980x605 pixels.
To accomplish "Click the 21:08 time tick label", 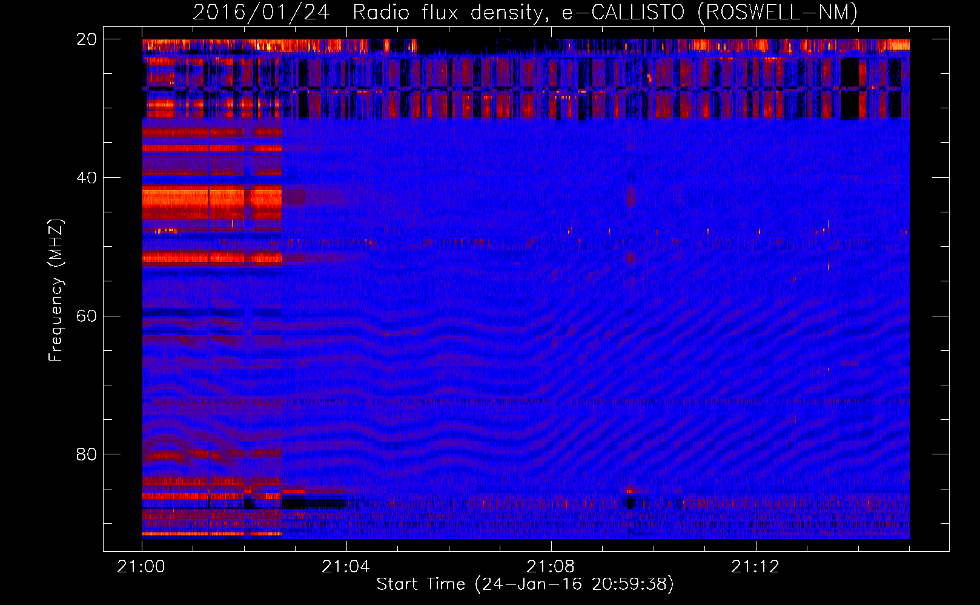I will pos(551,567).
